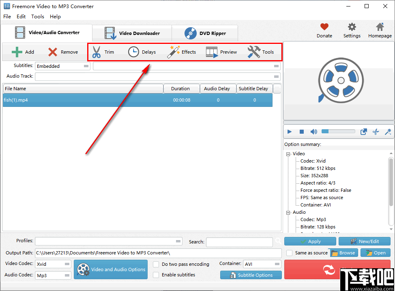Viewport: 395px width, 291px height.
Task: Open the Effects tool
Action: 182,52
